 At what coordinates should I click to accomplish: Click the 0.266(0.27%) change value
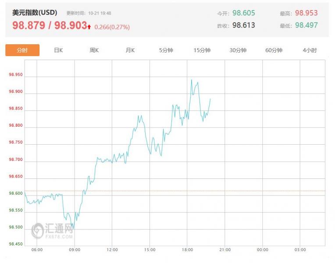click(x=112, y=27)
